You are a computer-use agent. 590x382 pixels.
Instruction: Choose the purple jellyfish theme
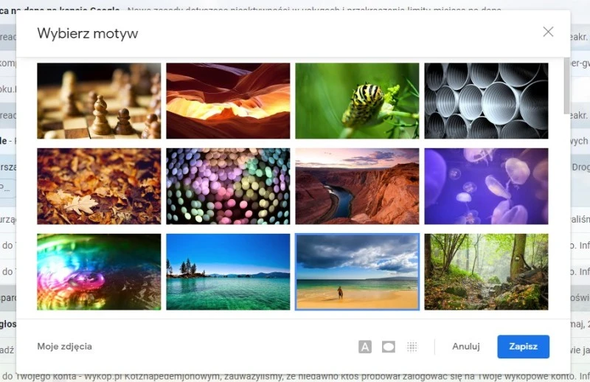click(486, 187)
